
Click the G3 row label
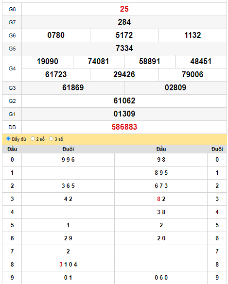(12, 88)
